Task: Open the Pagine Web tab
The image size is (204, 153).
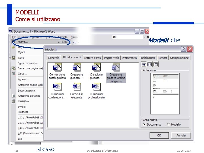Action: pos(111,58)
